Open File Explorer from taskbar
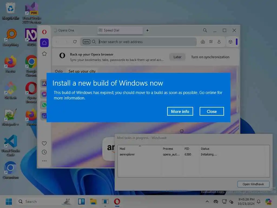 [x=93, y=201]
